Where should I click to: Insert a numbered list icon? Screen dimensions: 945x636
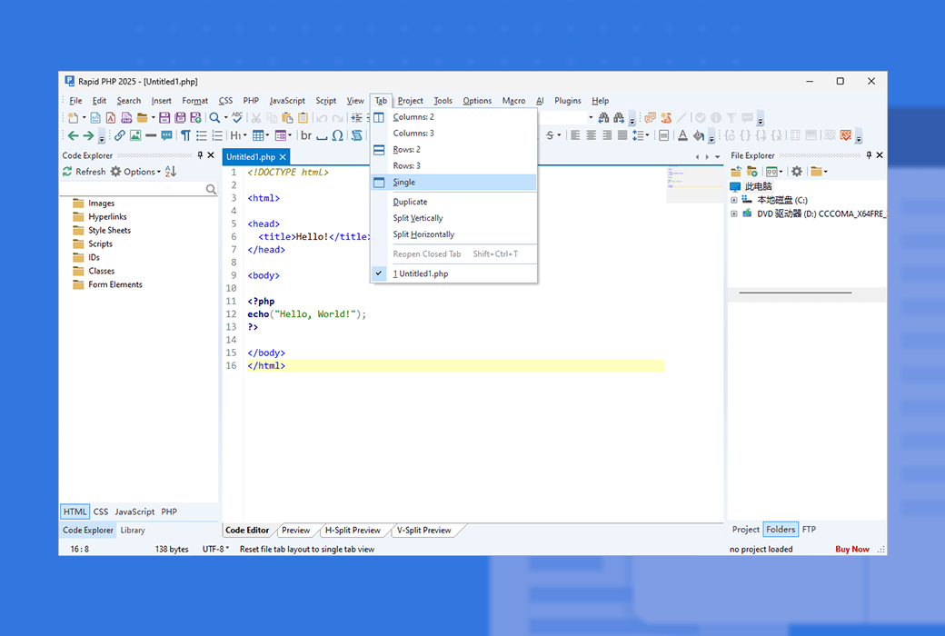(217, 135)
